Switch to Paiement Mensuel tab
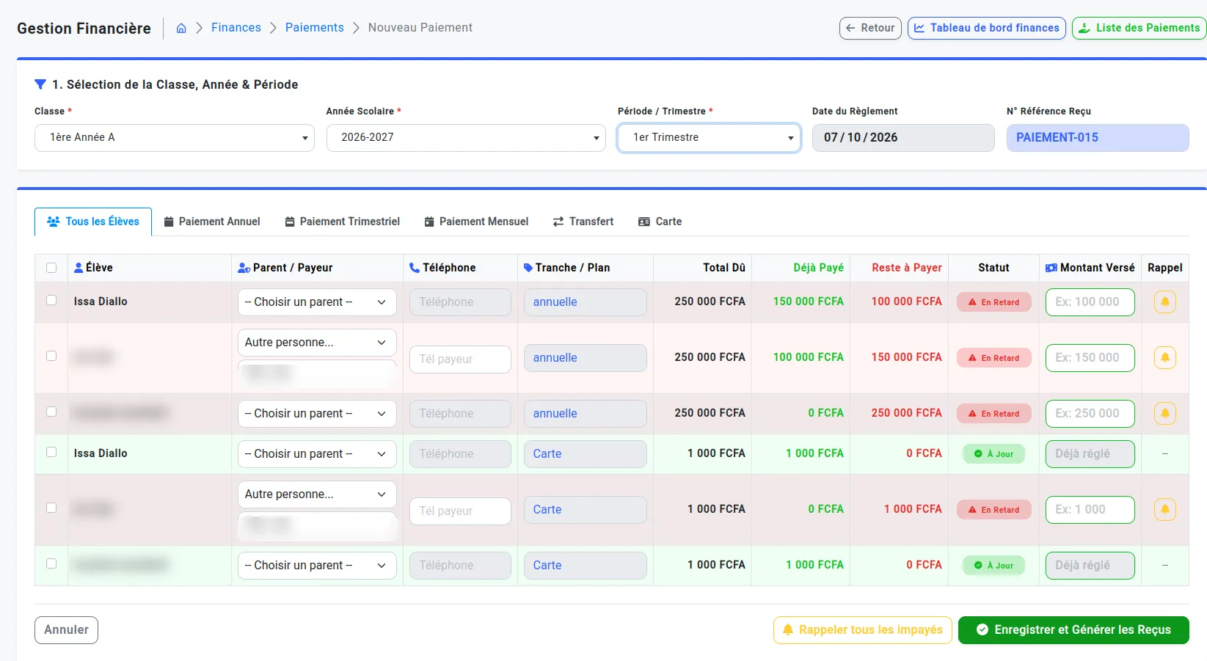 [476, 222]
